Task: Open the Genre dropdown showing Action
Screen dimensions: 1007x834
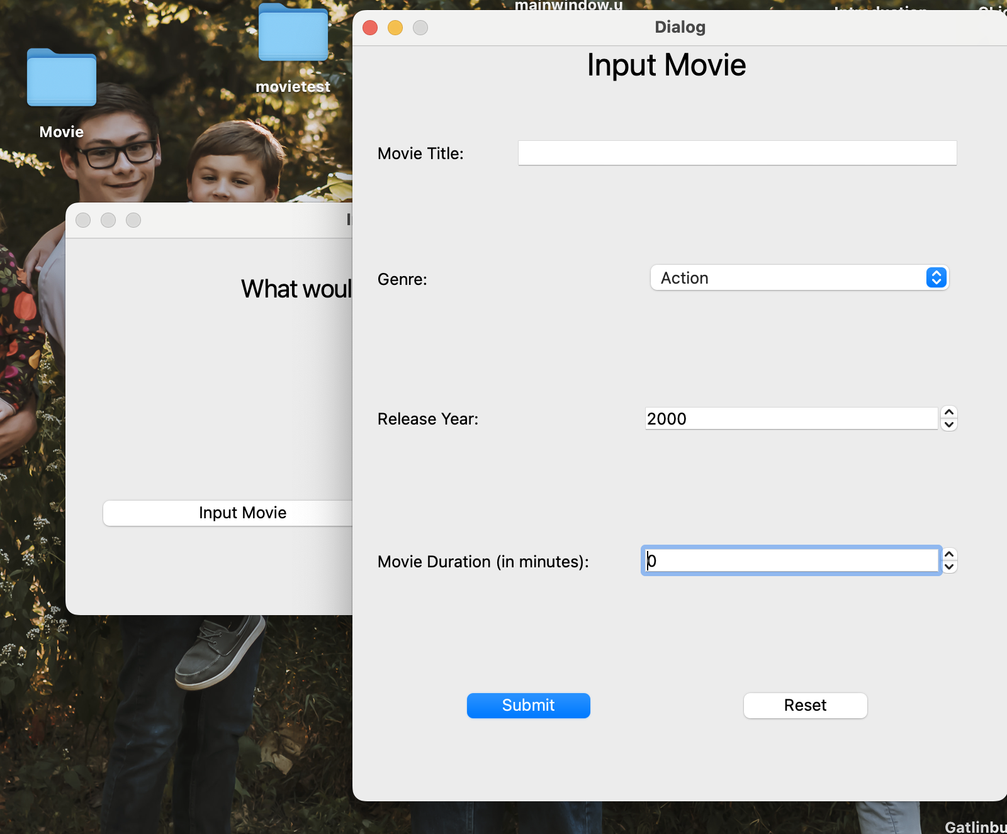Action: click(799, 277)
